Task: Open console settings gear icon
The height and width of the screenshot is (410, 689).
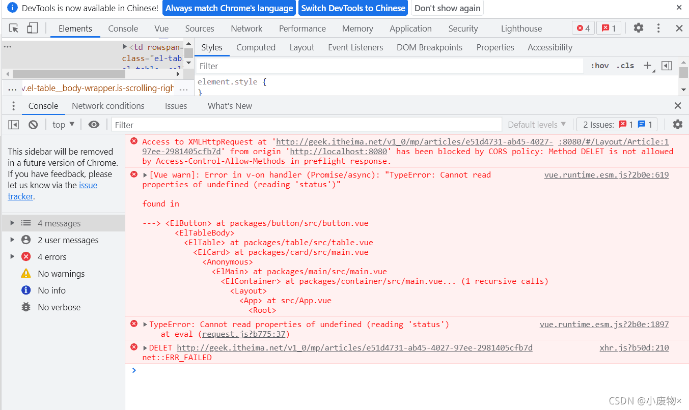Action: [677, 125]
